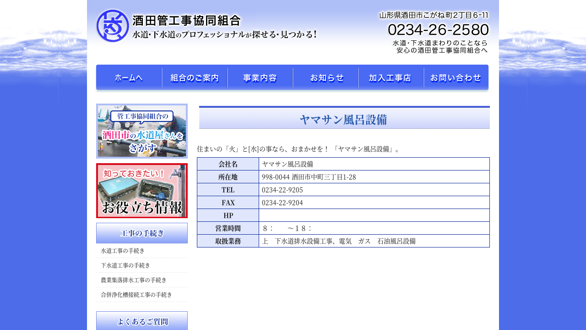Open the 水道工事の手続き link

point(123,251)
